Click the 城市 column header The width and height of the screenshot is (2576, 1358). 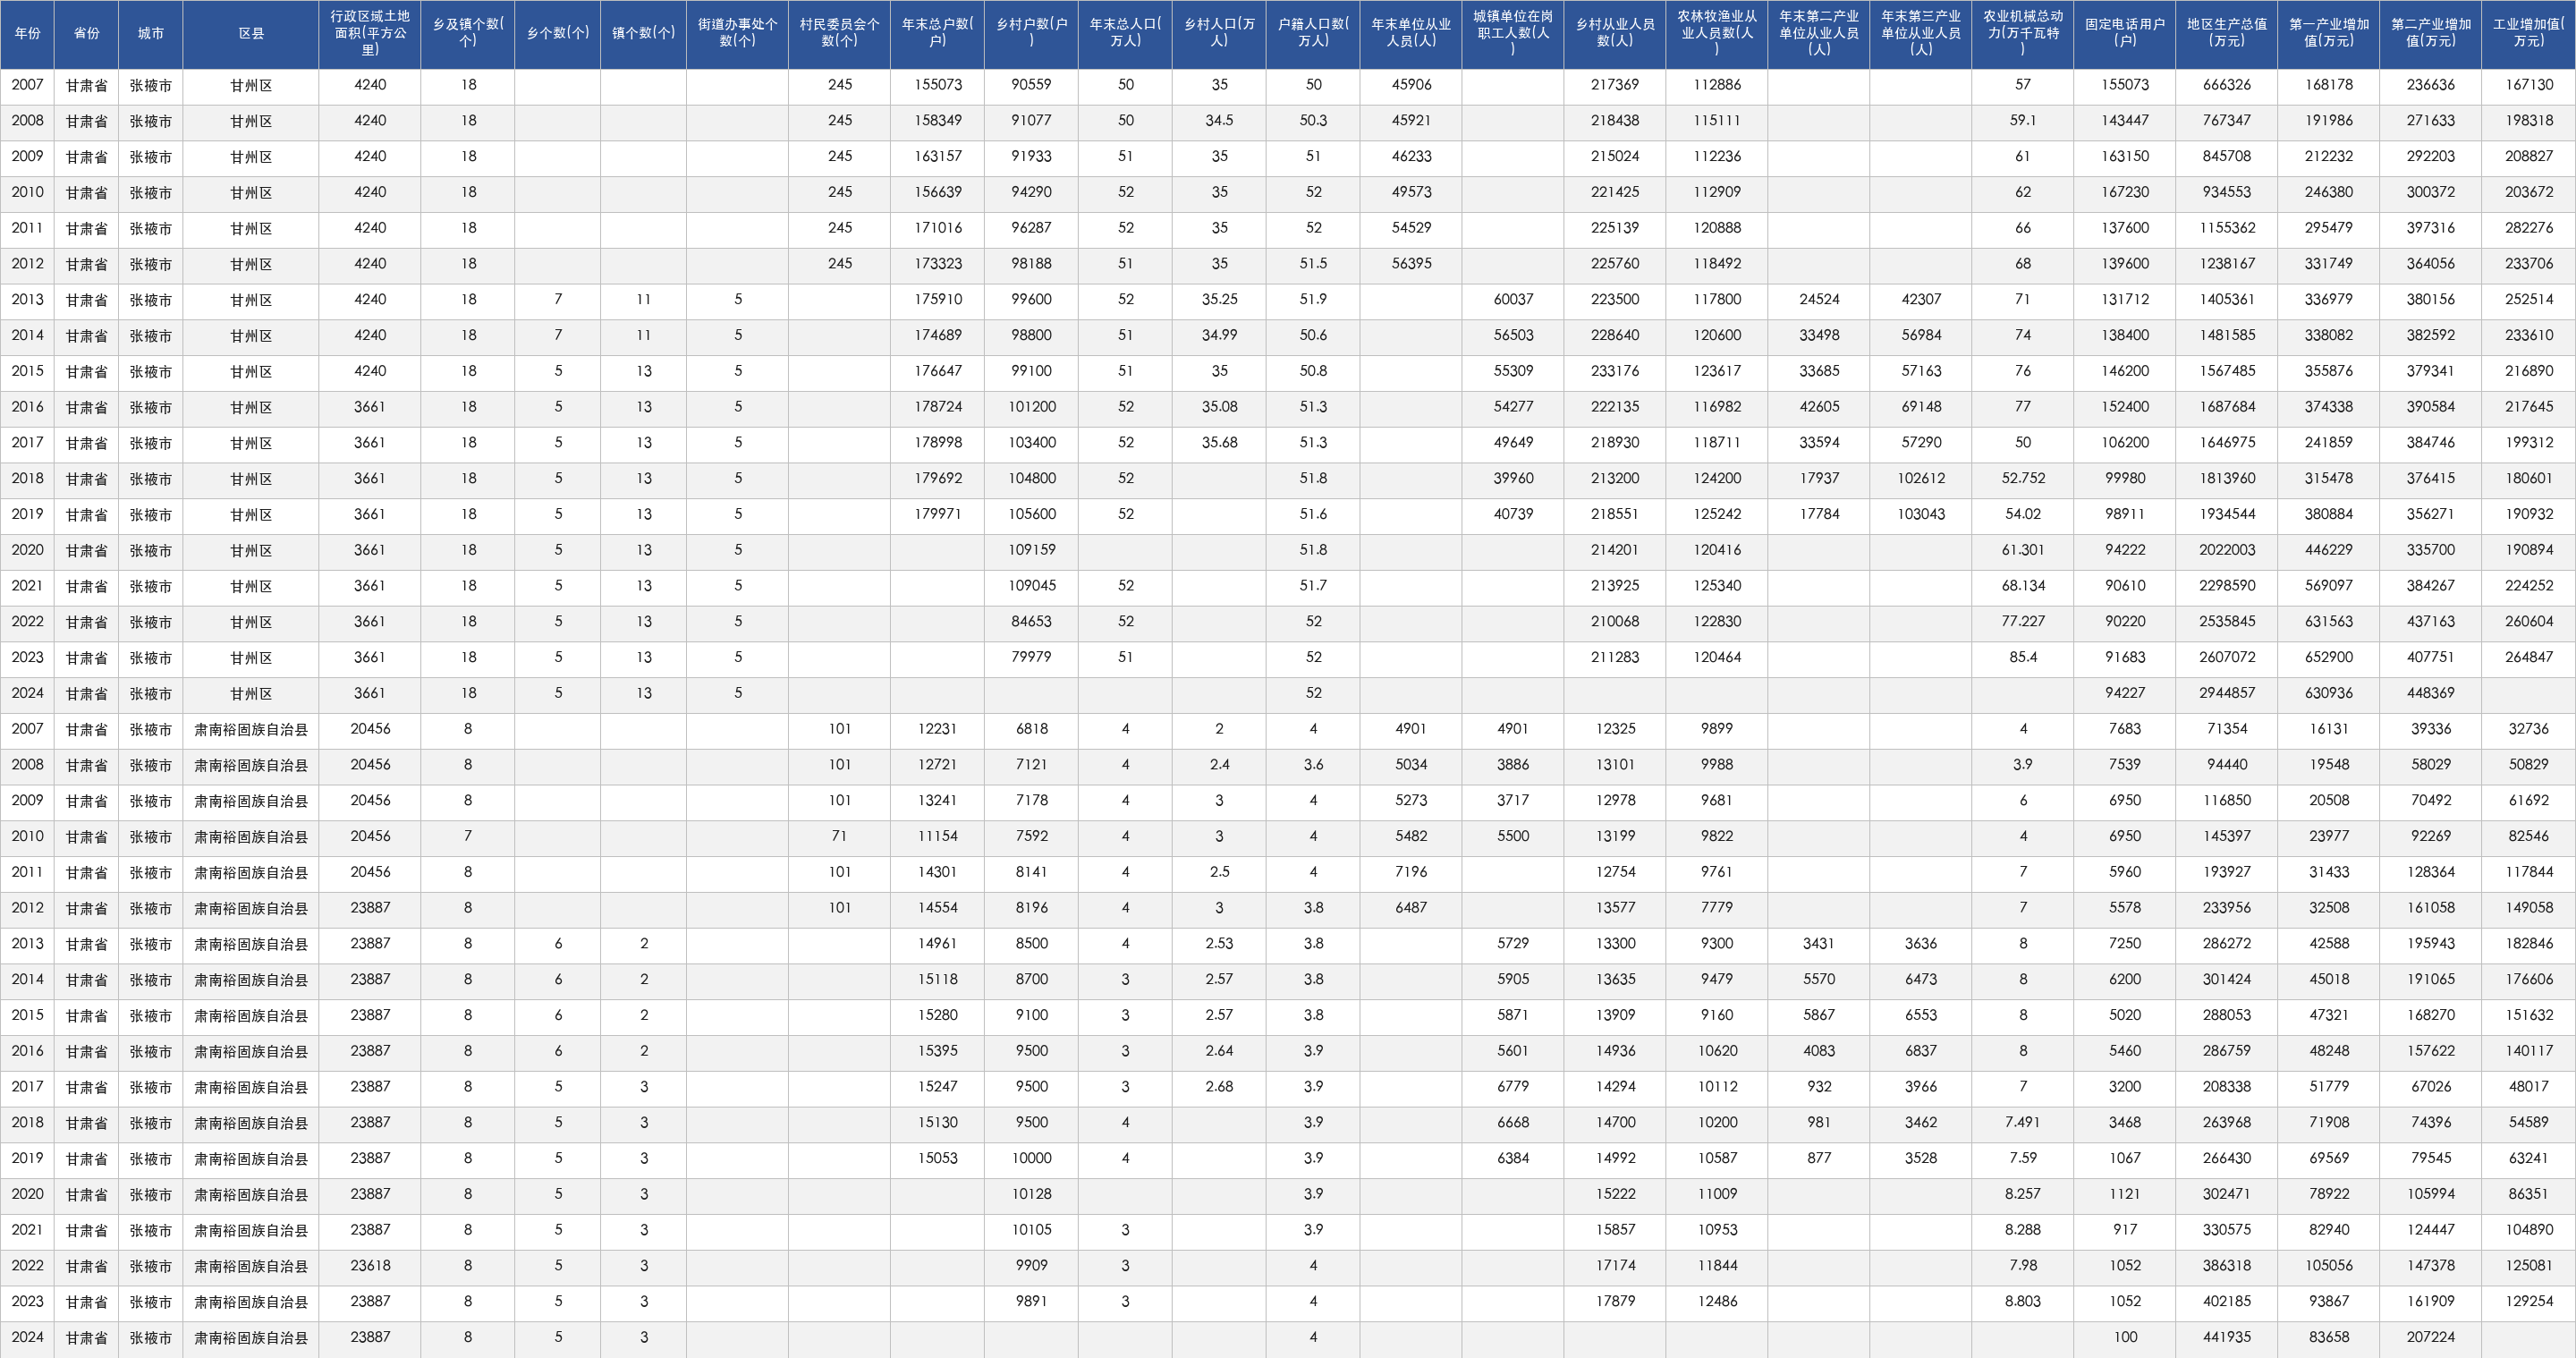(x=151, y=33)
